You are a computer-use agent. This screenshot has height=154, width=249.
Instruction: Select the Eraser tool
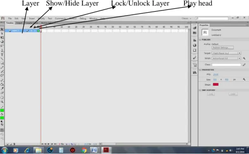point(2,93)
